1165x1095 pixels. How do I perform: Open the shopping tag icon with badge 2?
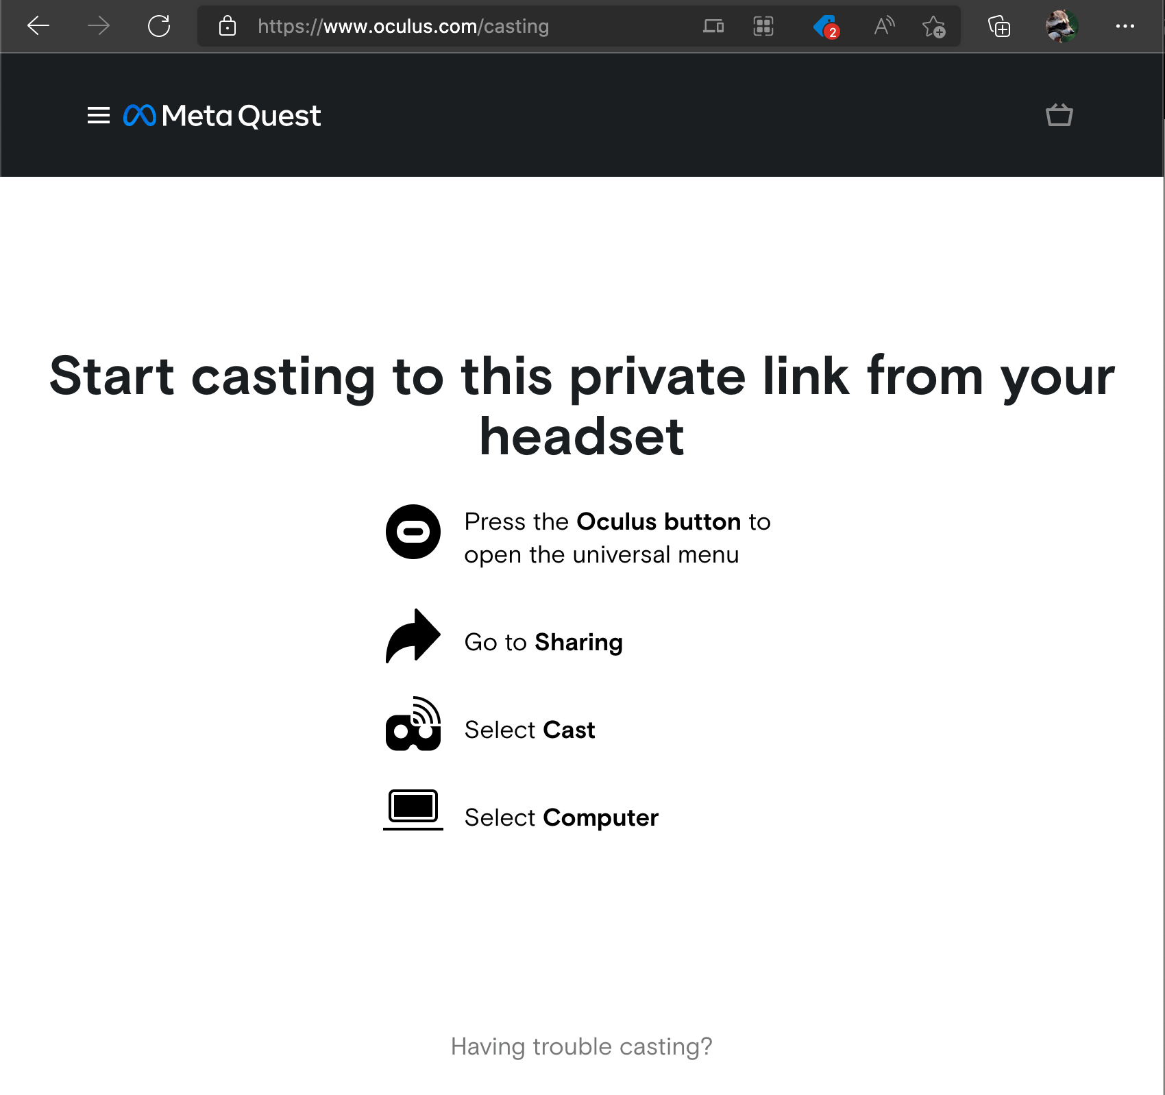pyautogui.click(x=826, y=27)
